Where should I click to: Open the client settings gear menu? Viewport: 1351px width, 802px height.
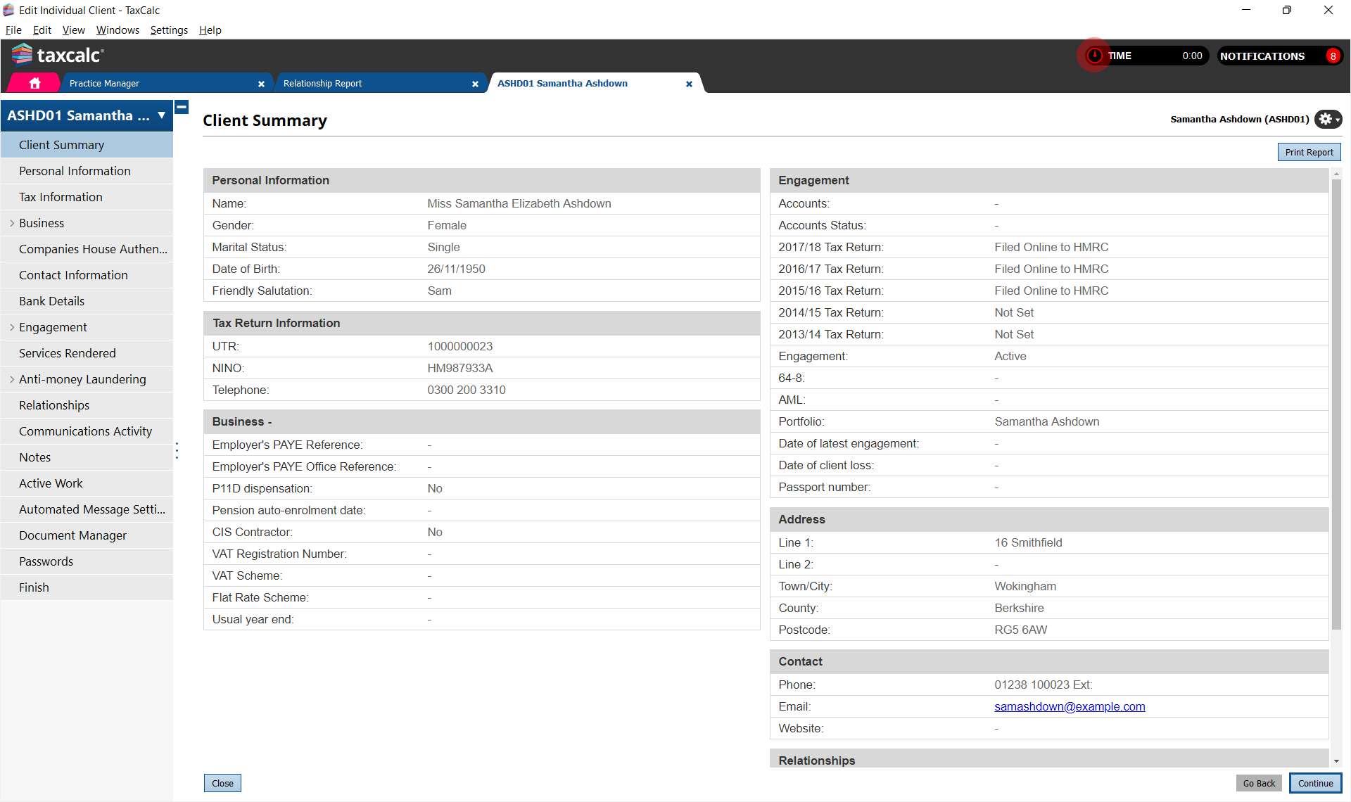1327,119
